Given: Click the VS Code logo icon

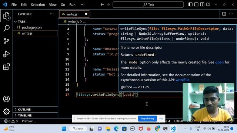Looking at the screenshot, I should tap(5, 4).
